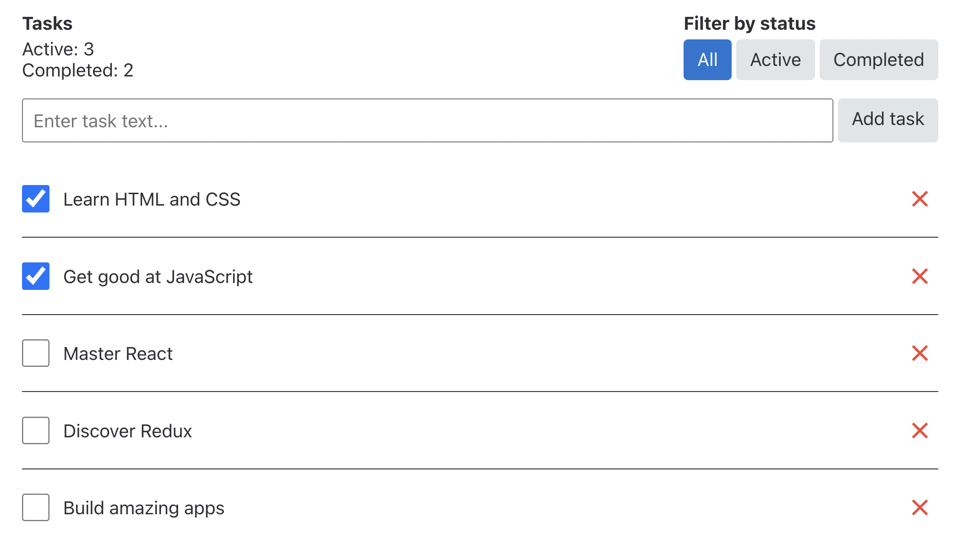Screen dimensions: 958x539
Task: Click the Master React task text
Action: (x=118, y=354)
